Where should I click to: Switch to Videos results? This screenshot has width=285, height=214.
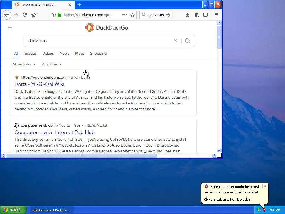48,53
